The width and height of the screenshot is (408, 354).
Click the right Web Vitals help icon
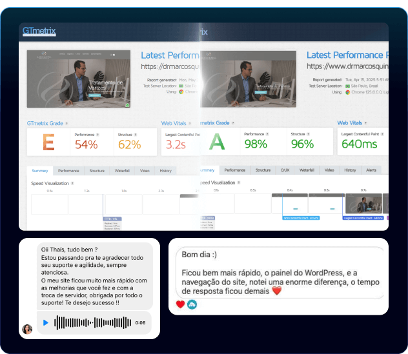tap(365, 123)
